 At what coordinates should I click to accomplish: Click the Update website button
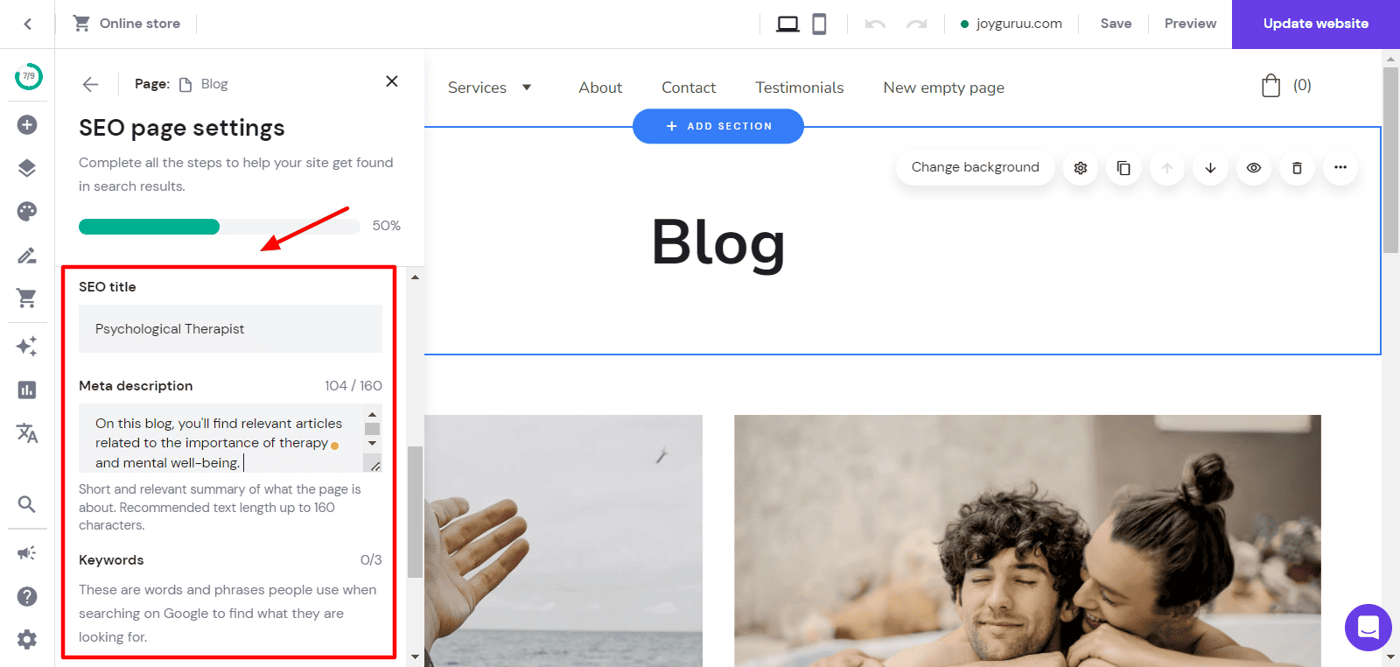click(x=1315, y=24)
